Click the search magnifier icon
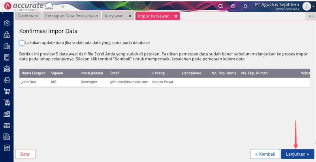 point(221,6)
